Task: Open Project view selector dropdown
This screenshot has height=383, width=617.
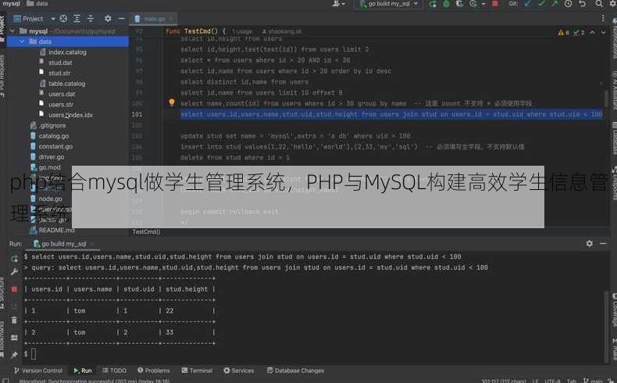Action: tap(34, 19)
